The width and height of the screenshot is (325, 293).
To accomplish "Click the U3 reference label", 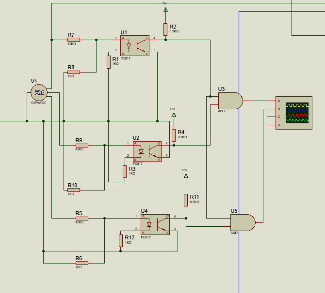I will [x=221, y=89].
